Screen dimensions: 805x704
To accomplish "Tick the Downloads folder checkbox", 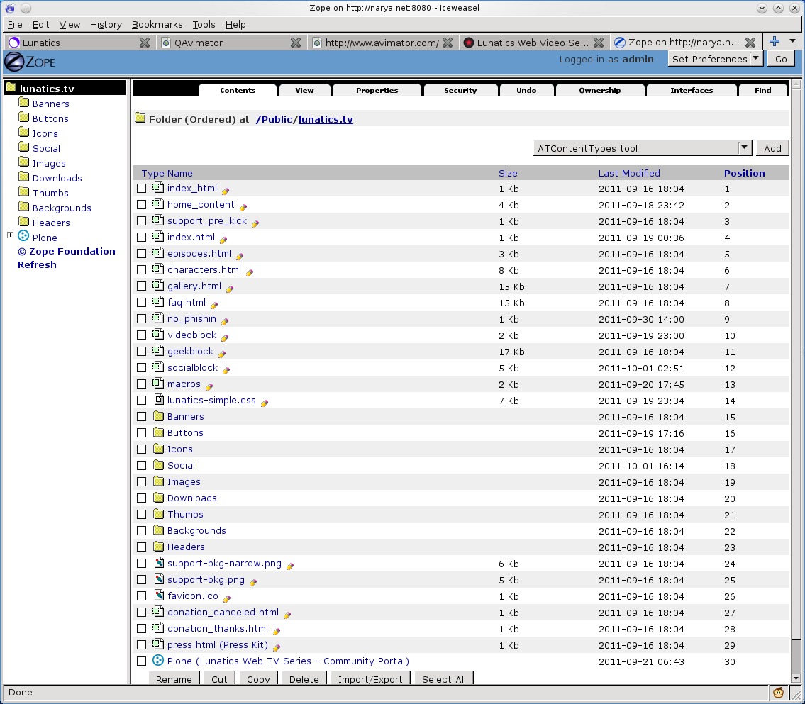I will (142, 498).
